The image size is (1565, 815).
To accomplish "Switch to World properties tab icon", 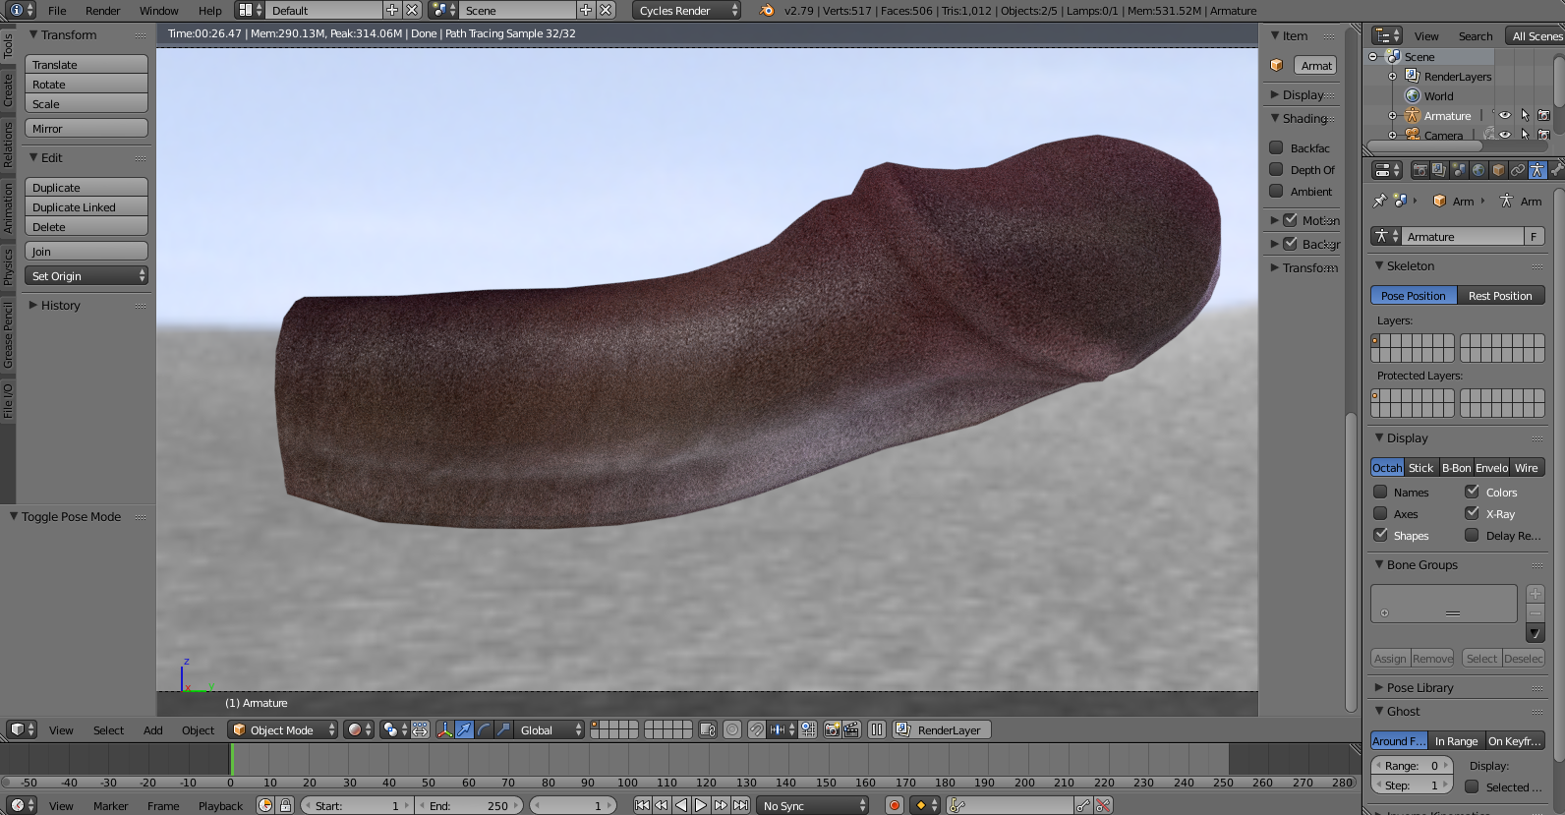I will tap(1478, 170).
